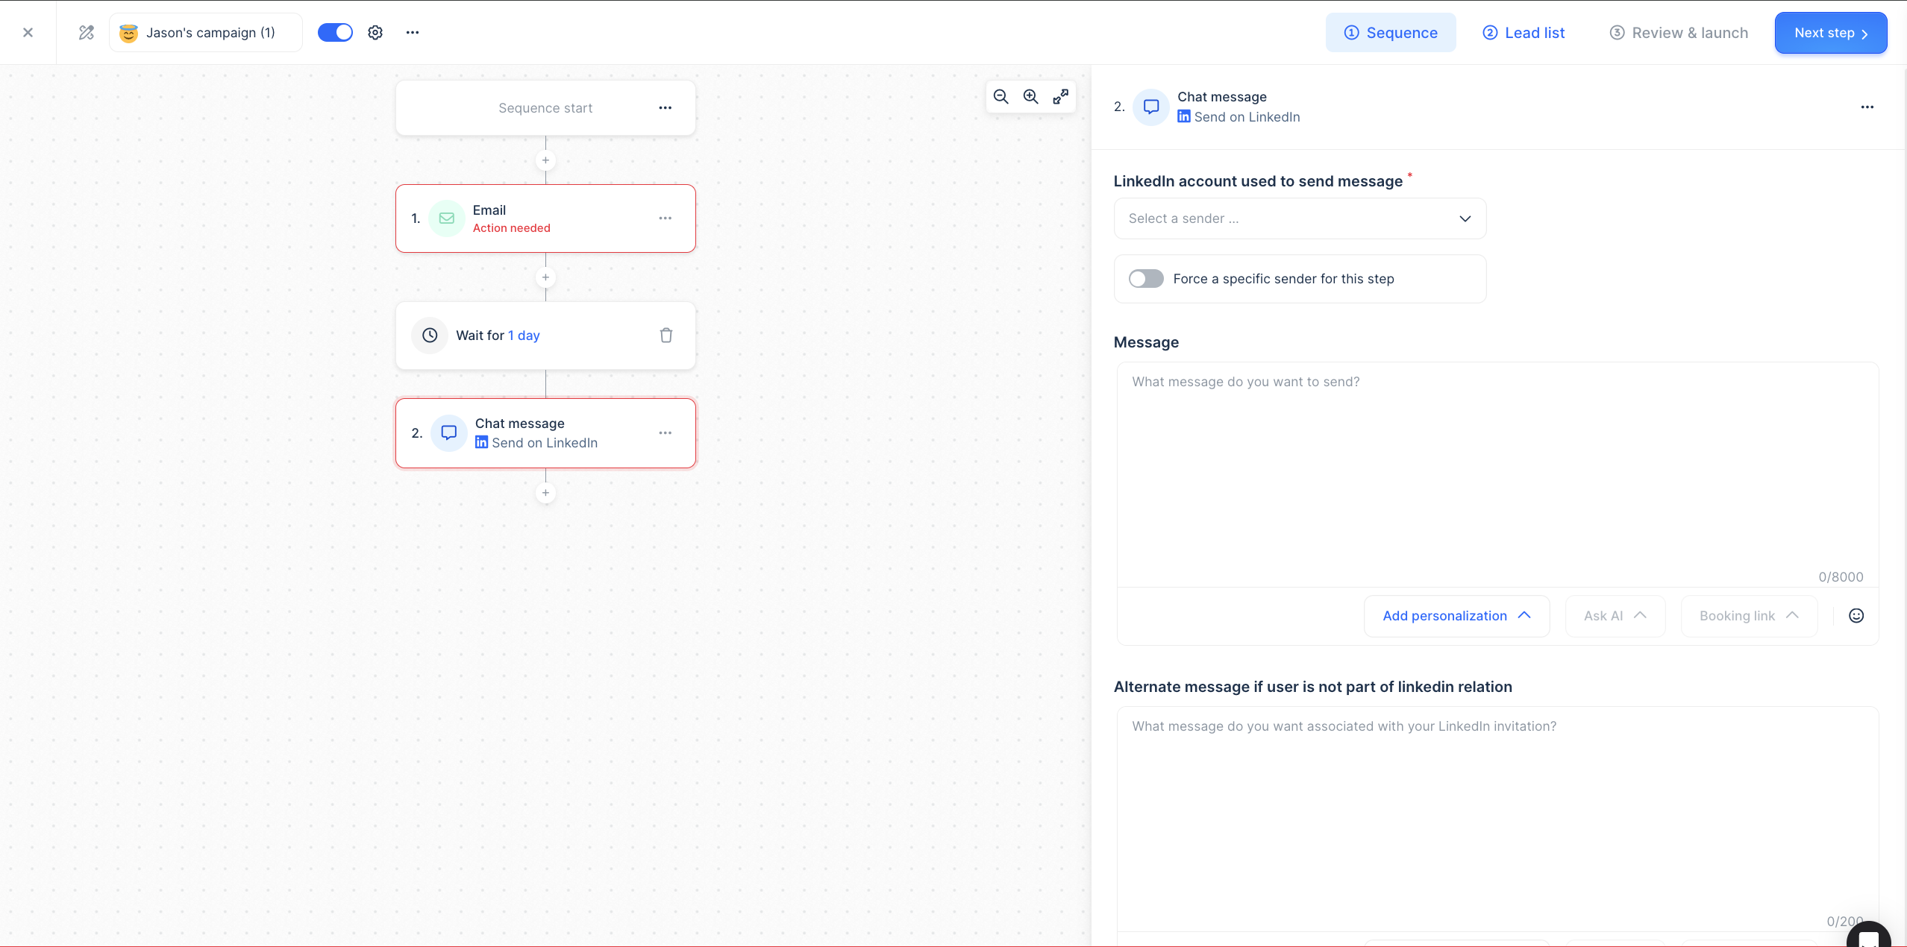The height and width of the screenshot is (947, 1907).
Task: Enable Force a specific sender toggle
Action: click(1146, 279)
